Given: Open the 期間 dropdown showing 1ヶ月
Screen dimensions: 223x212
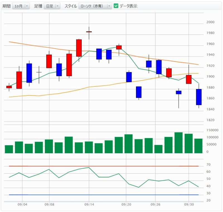Looking at the screenshot, I should 21,6.
